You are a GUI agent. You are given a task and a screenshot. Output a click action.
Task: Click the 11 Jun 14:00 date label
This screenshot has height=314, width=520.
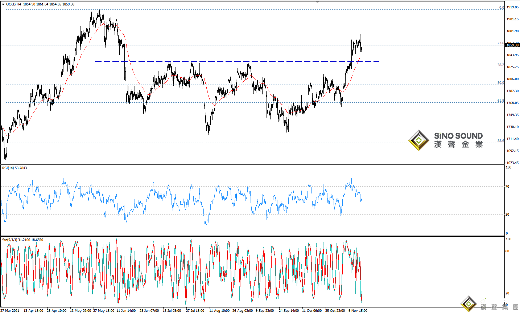126,311
